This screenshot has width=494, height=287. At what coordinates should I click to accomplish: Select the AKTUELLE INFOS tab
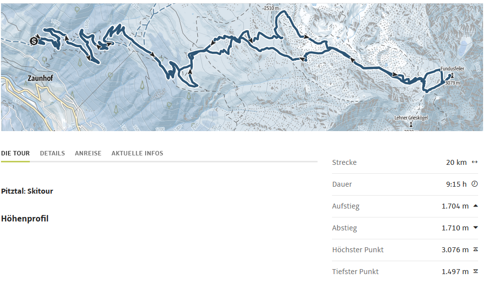[x=137, y=153]
